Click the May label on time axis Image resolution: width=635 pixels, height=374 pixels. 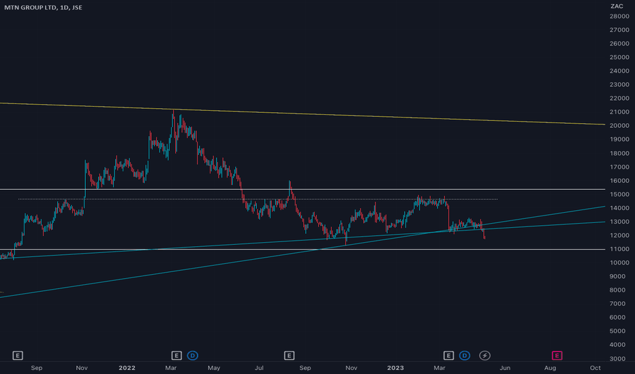(214, 367)
